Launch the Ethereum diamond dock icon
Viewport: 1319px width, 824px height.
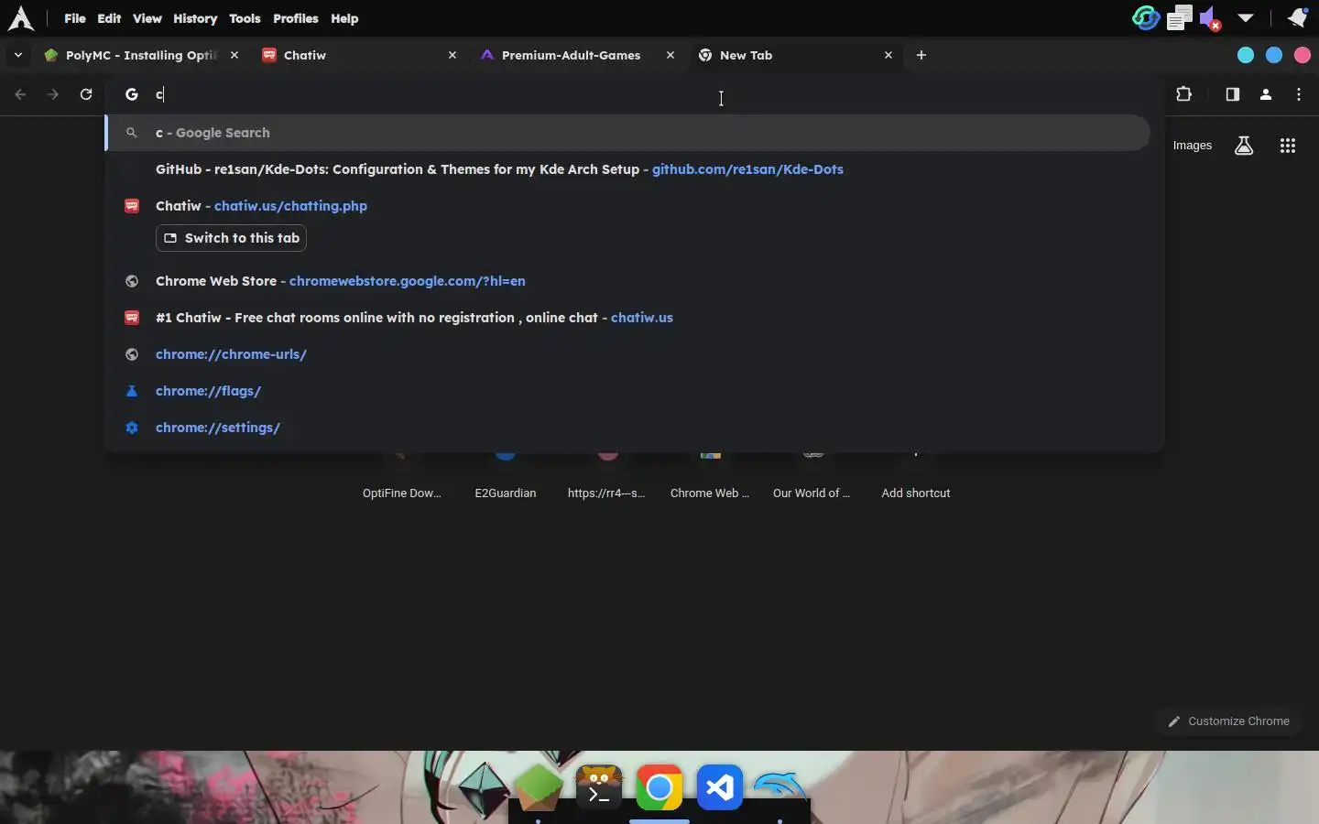pyautogui.click(x=484, y=788)
